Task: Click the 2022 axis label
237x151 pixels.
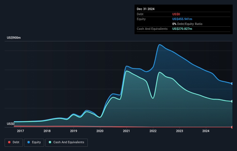Action: 153,131
